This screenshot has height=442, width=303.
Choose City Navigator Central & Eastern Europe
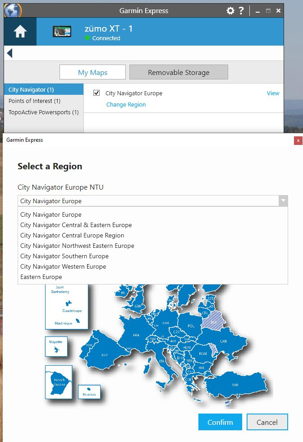(152, 225)
